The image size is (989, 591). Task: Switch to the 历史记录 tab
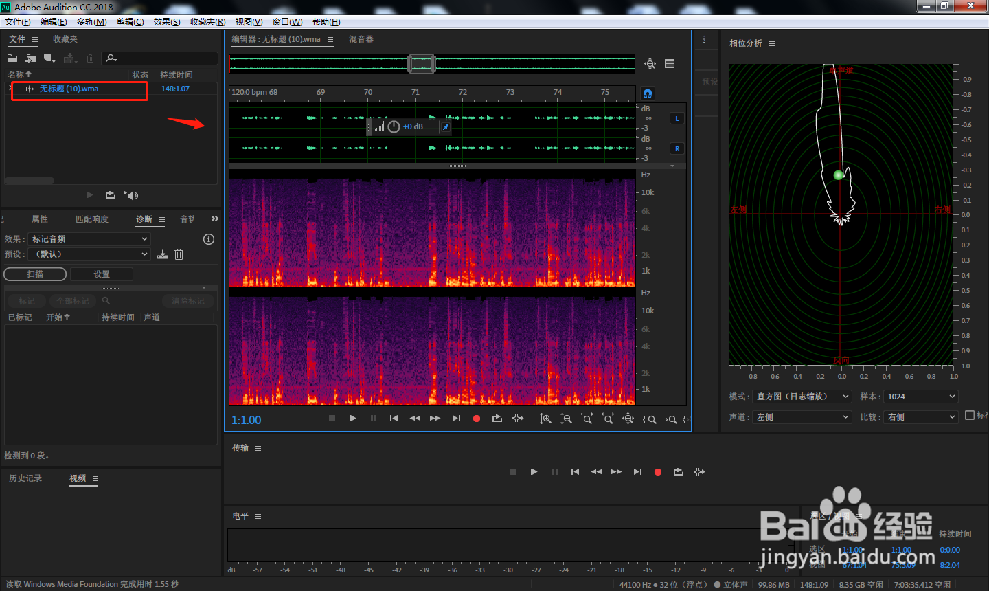click(x=25, y=478)
